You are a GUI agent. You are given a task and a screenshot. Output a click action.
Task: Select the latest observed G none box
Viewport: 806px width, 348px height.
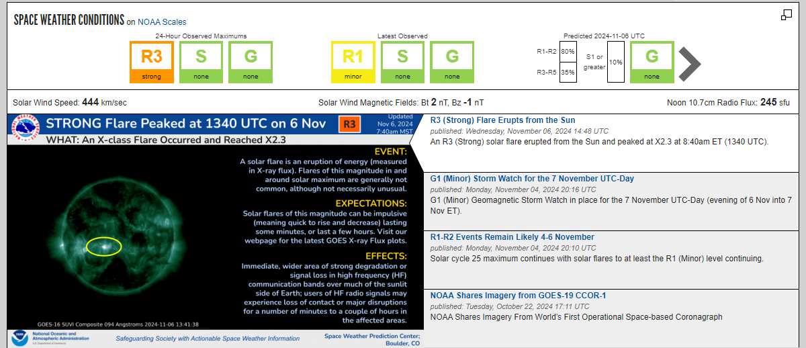pyautogui.click(x=452, y=62)
